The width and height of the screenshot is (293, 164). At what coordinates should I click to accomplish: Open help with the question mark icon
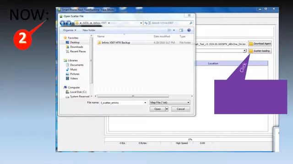[x=189, y=30]
